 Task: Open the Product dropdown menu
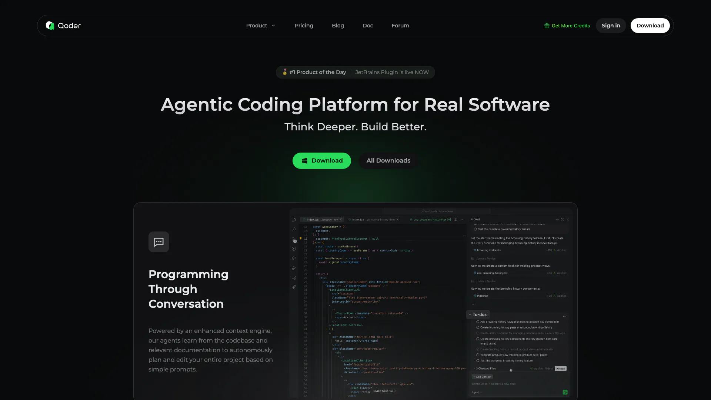pos(260,26)
